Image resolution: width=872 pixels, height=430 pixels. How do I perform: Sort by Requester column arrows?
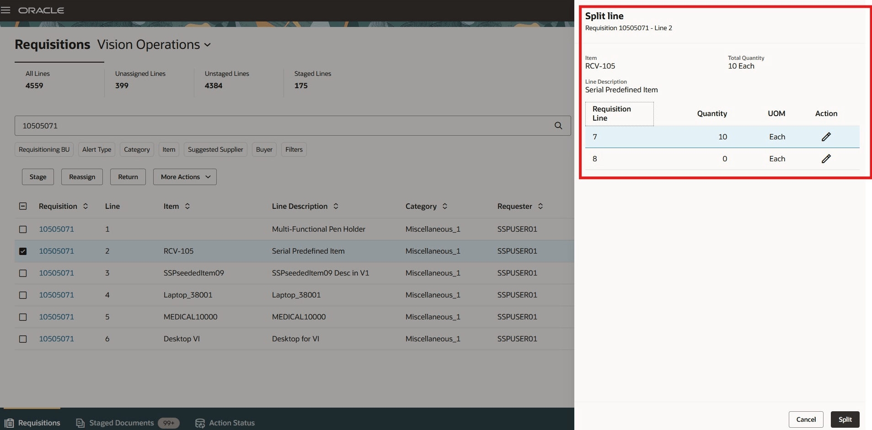pos(540,206)
